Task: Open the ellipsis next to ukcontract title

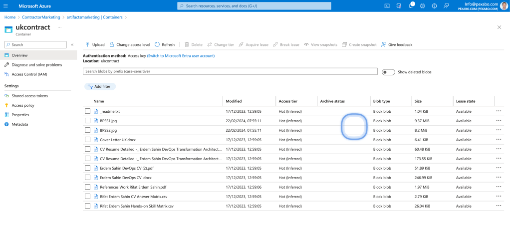Action: (x=59, y=27)
